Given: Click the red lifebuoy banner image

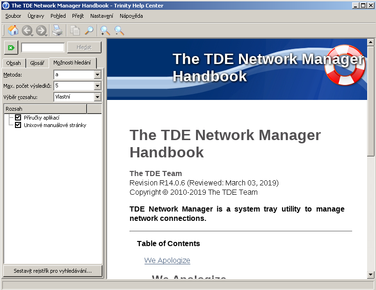Looking at the screenshot, I should point(345,64).
